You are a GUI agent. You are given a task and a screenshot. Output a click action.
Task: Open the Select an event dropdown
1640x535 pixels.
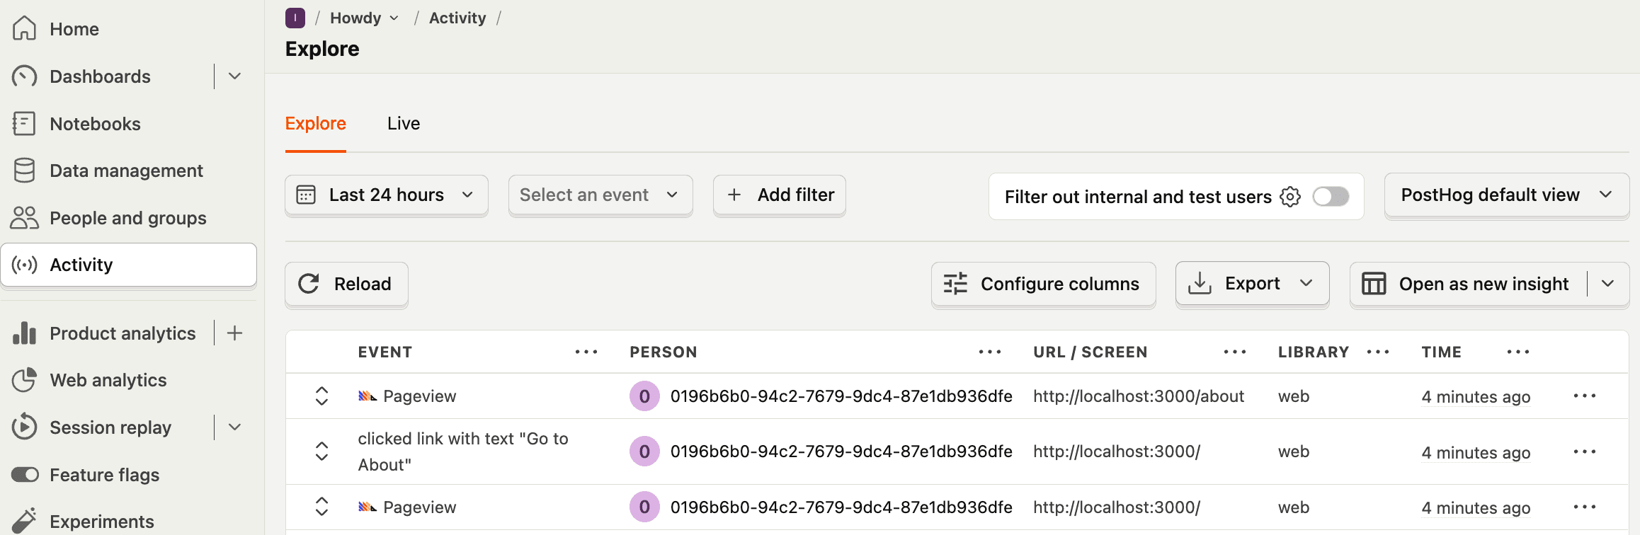[x=600, y=195]
